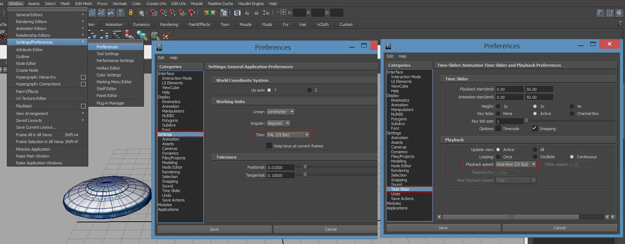The height and width of the screenshot is (244, 625).
Task: Open the render settings clapperboard icon
Action: coord(267,13)
